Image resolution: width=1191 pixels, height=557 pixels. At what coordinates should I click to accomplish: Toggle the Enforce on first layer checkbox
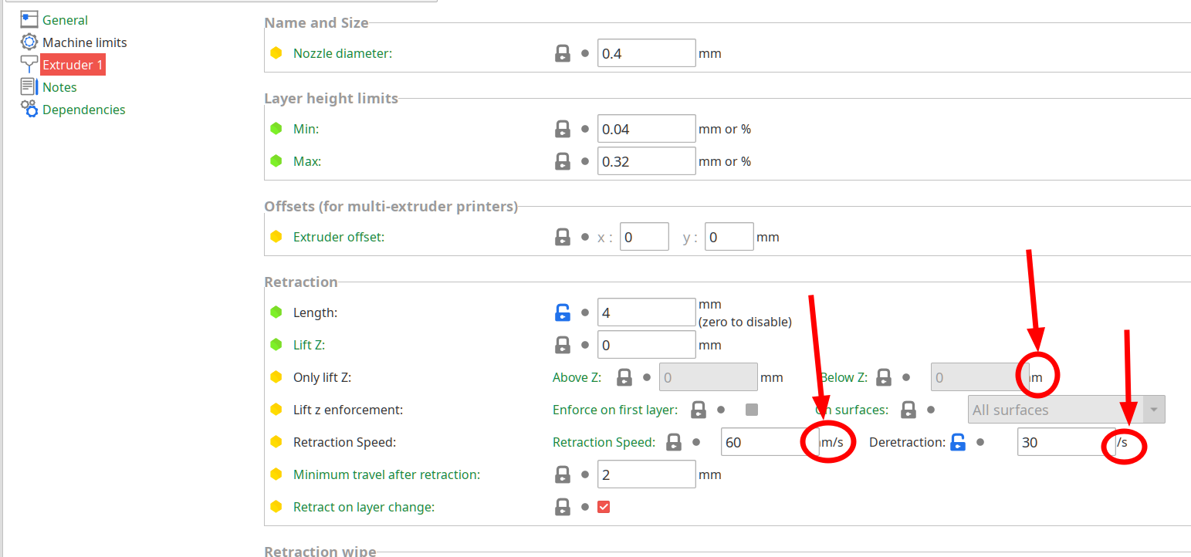coord(752,410)
